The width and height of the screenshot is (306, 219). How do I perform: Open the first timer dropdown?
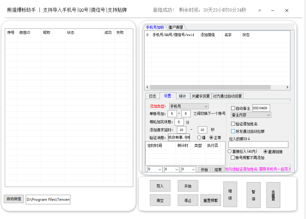[155, 169]
